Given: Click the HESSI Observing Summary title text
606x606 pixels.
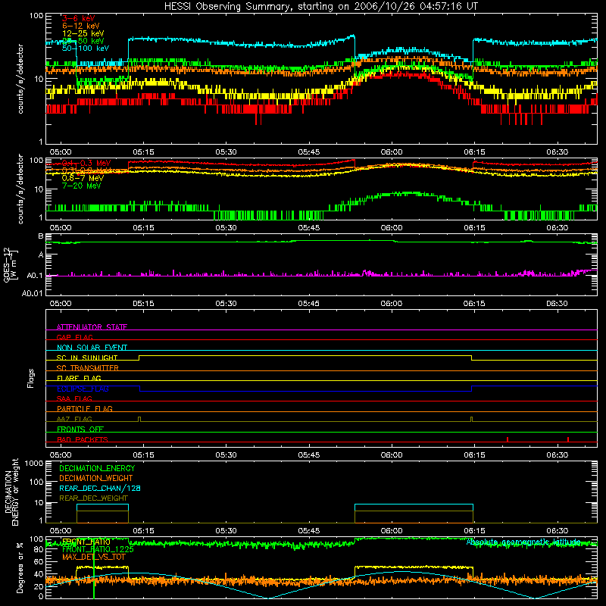Looking at the screenshot, I should 321,6.
